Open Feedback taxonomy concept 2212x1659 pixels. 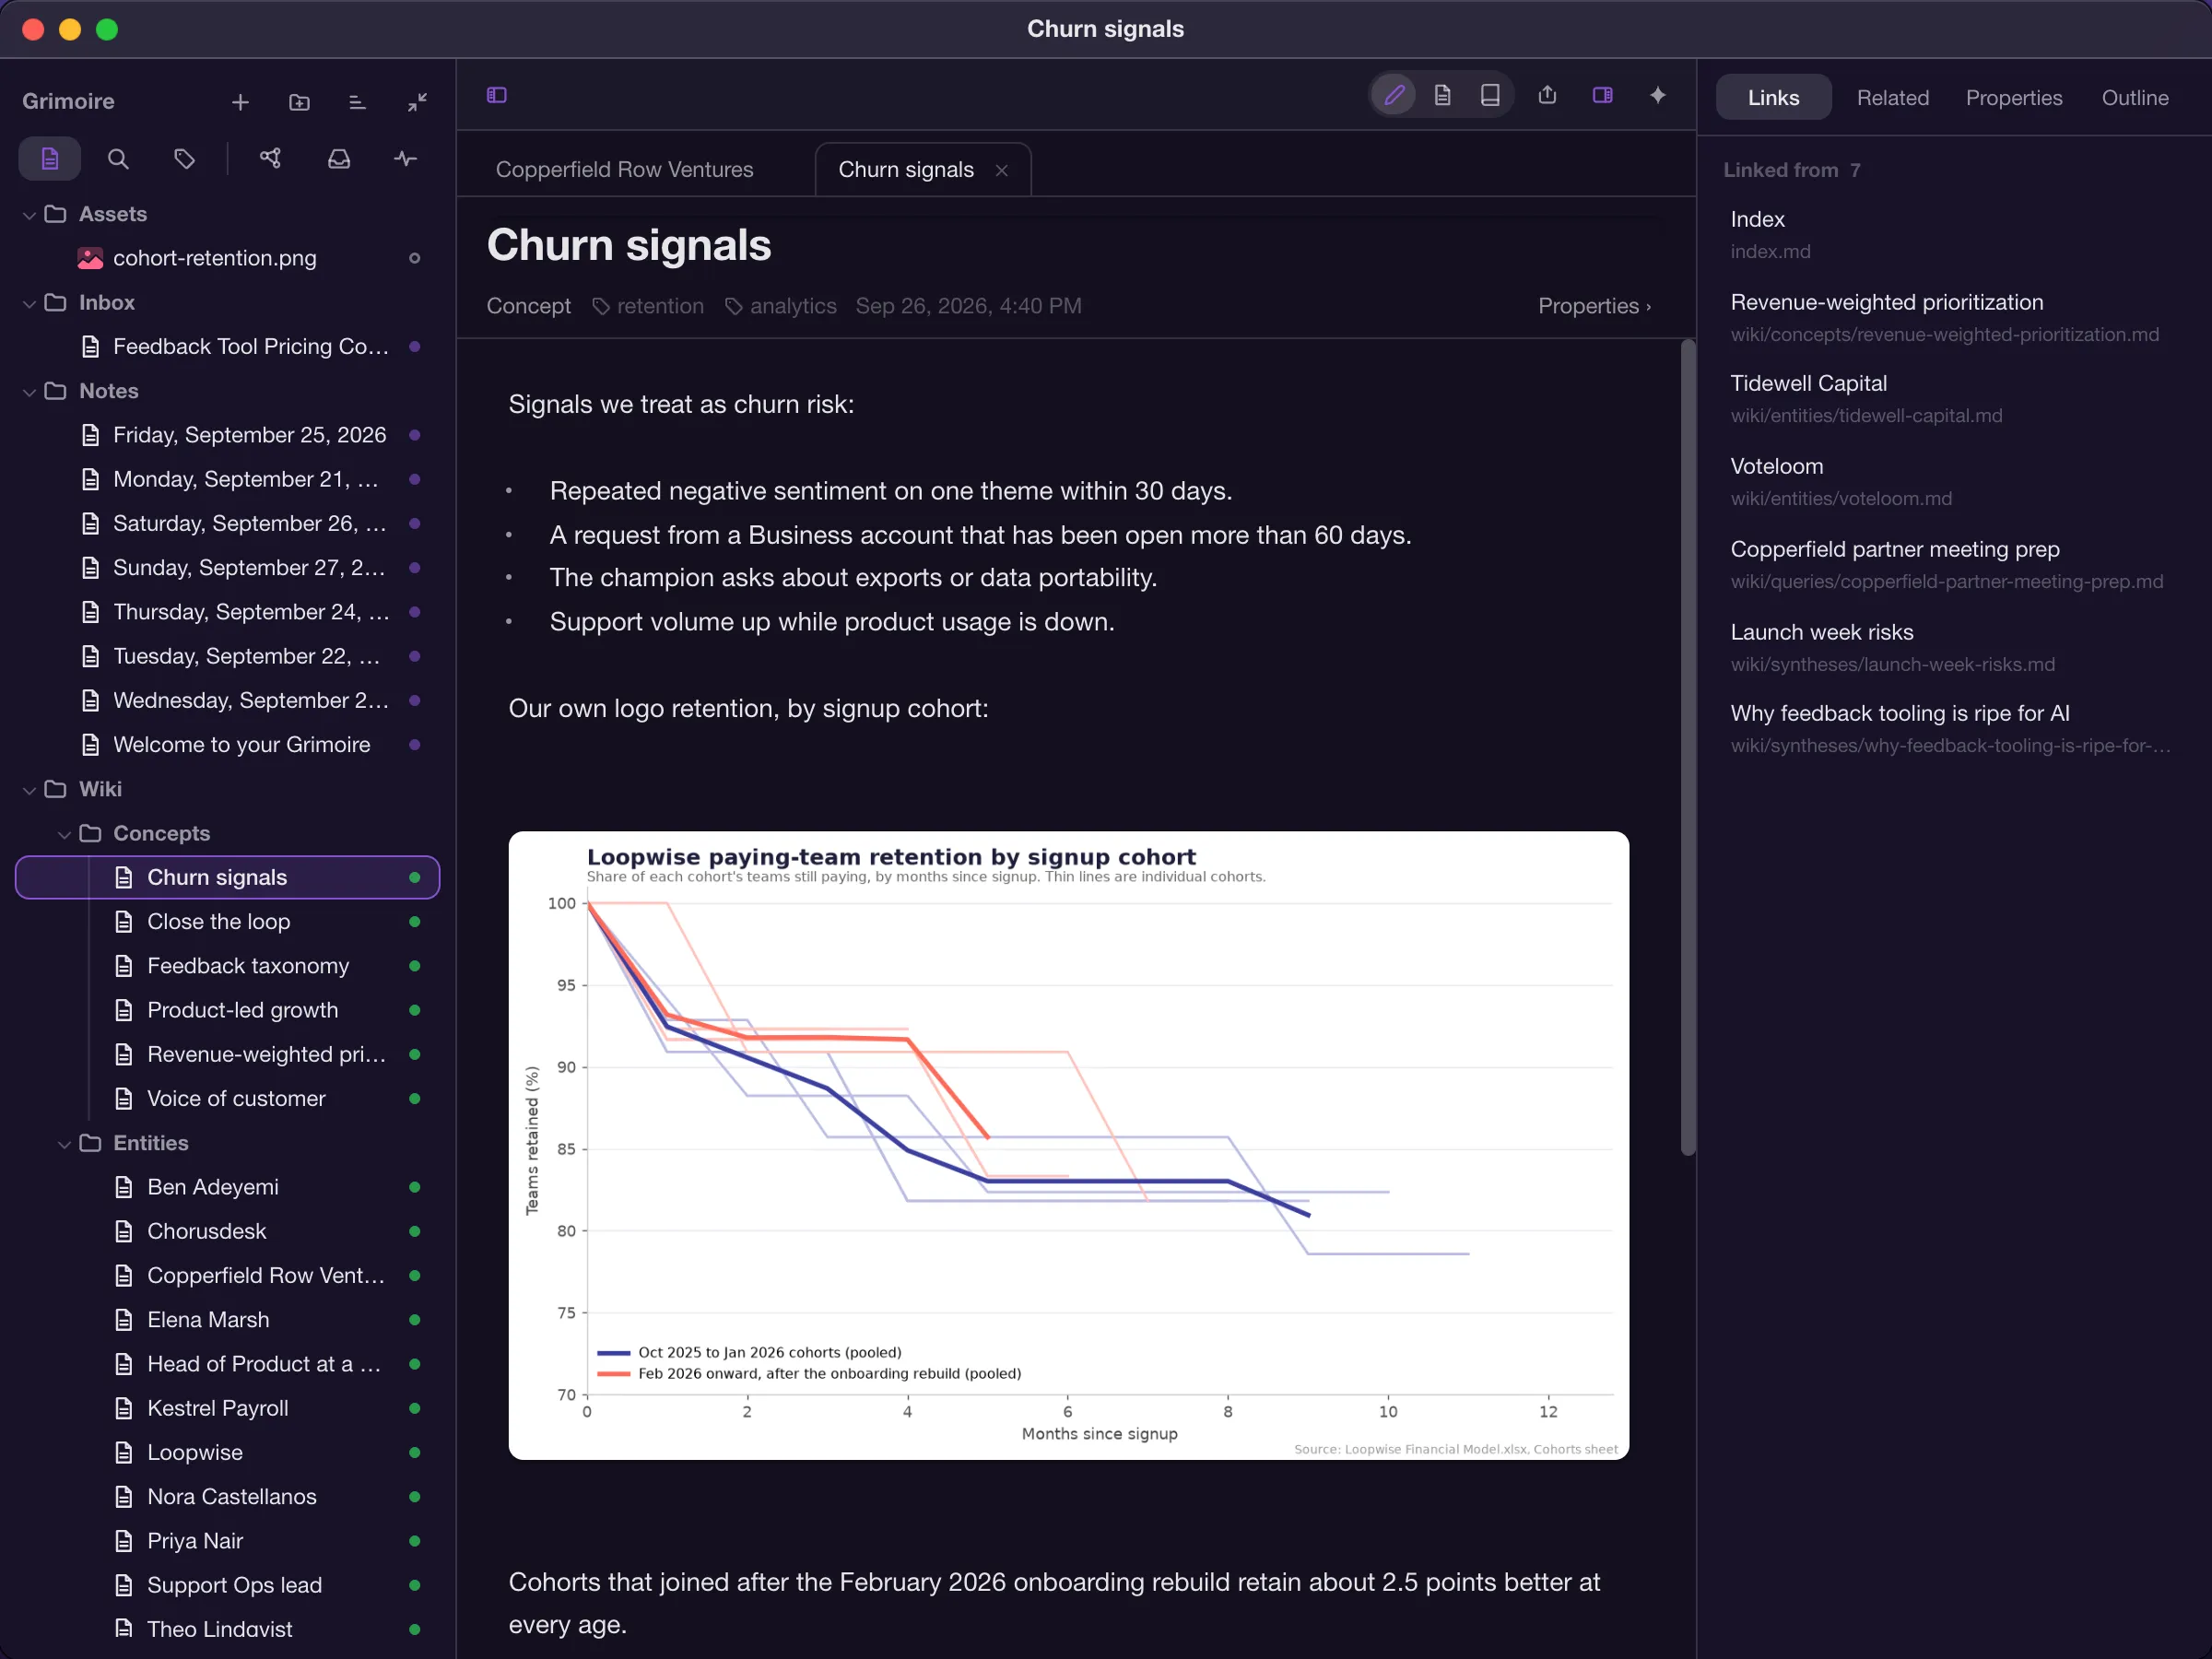(228, 966)
